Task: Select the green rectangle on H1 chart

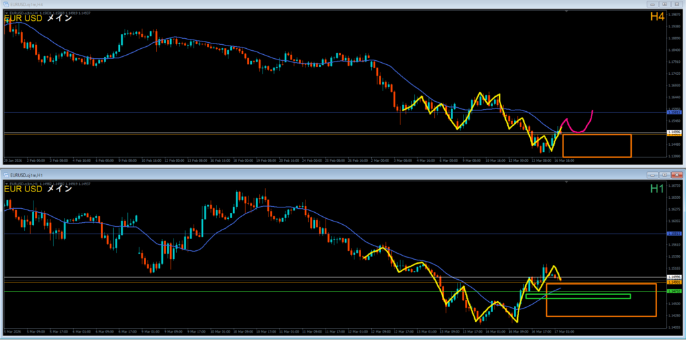Action: click(577, 296)
